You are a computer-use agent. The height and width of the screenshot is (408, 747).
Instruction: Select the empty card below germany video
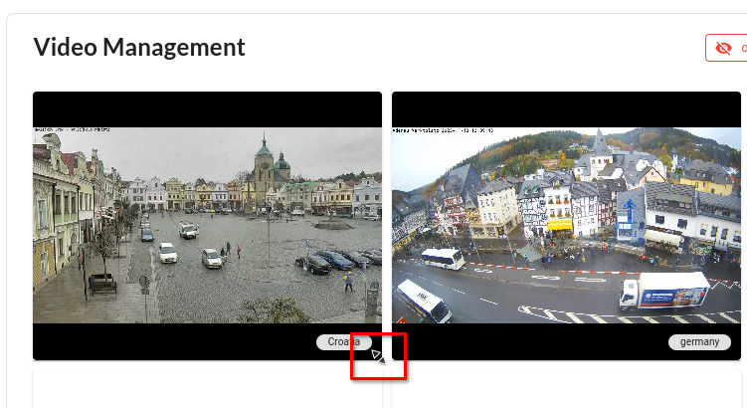tap(567, 390)
